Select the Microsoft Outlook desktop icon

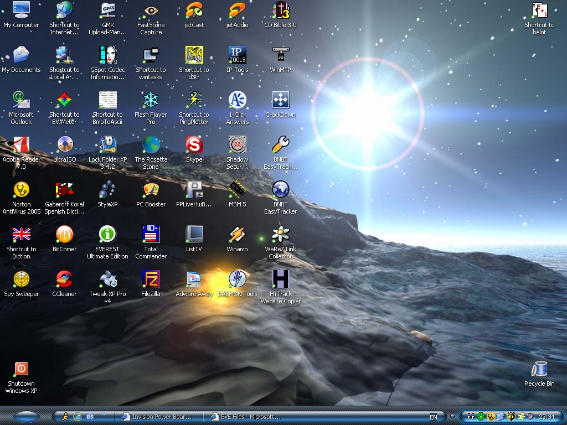click(x=22, y=100)
